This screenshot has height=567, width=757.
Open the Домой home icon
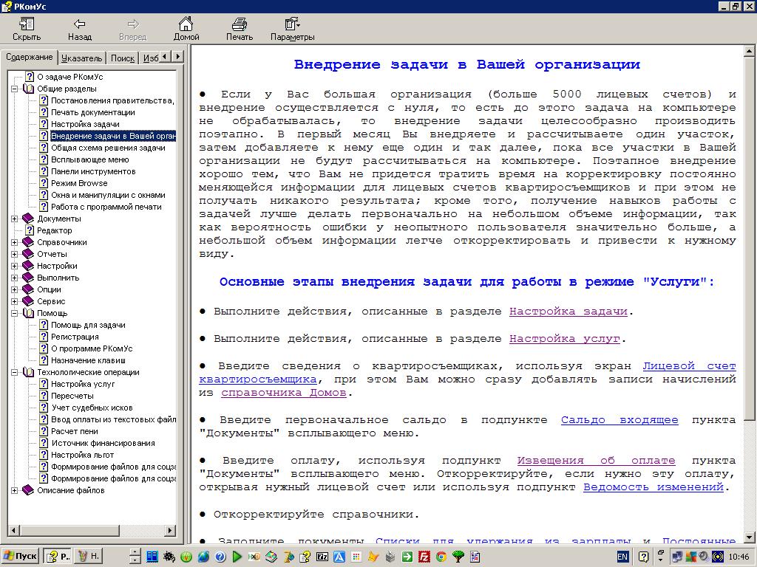pyautogui.click(x=186, y=24)
